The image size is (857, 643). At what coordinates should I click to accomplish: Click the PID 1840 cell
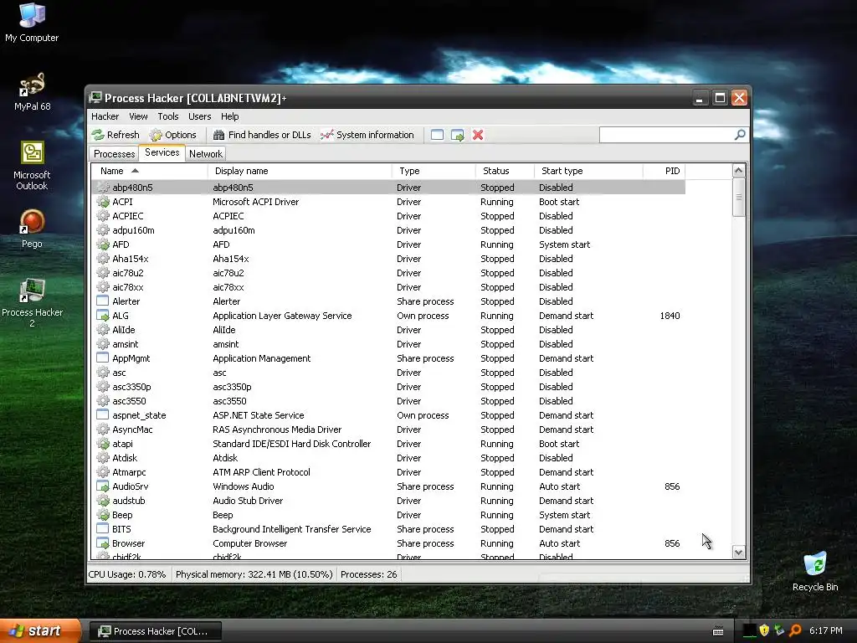click(670, 316)
